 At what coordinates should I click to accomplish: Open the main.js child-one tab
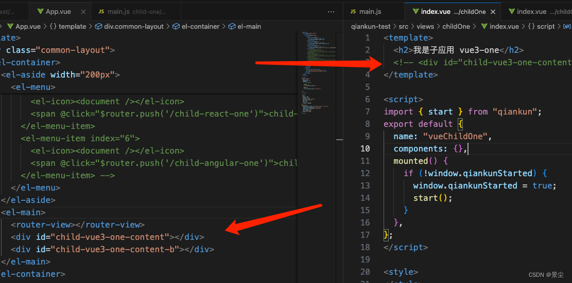(x=135, y=12)
